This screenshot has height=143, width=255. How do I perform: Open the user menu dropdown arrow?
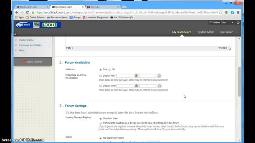tap(232, 22)
